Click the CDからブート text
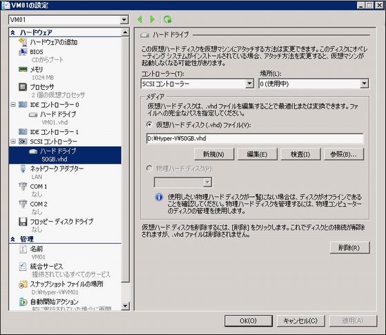The height and width of the screenshot is (335, 386). coord(47,60)
